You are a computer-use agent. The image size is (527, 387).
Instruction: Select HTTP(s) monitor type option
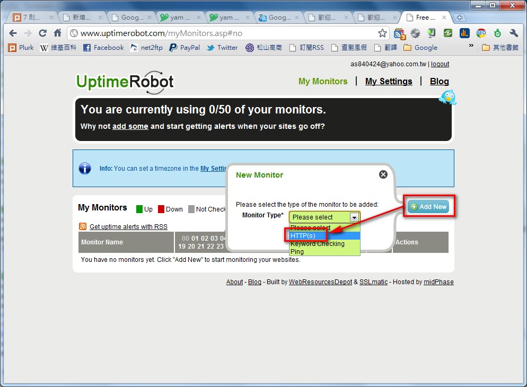click(324, 235)
